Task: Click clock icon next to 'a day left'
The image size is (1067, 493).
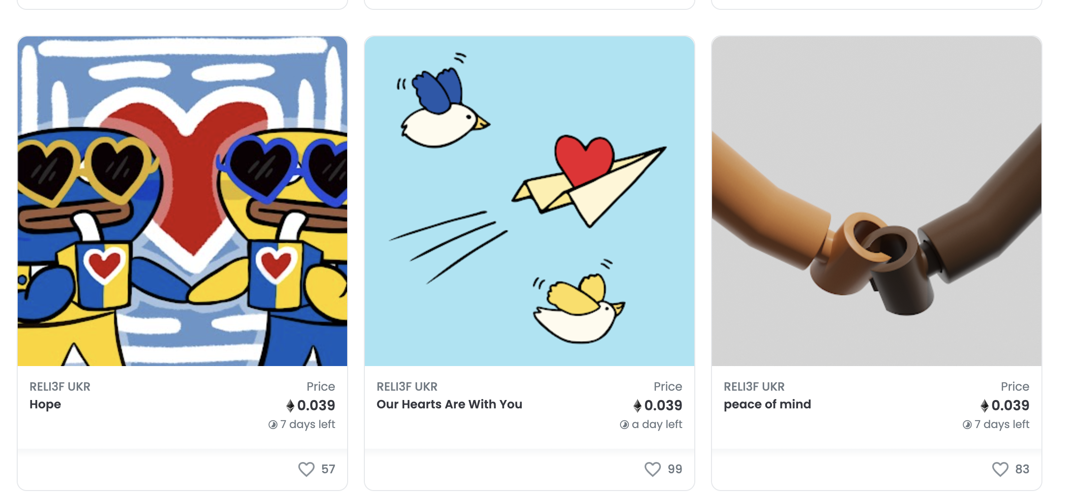Action: click(x=624, y=425)
